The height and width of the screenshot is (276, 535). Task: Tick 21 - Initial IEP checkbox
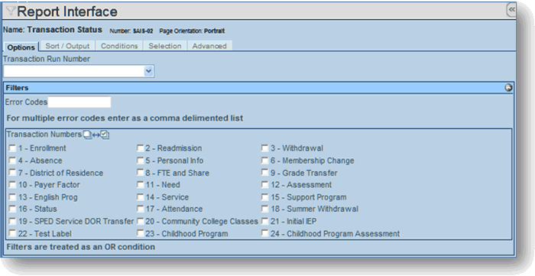(x=264, y=221)
